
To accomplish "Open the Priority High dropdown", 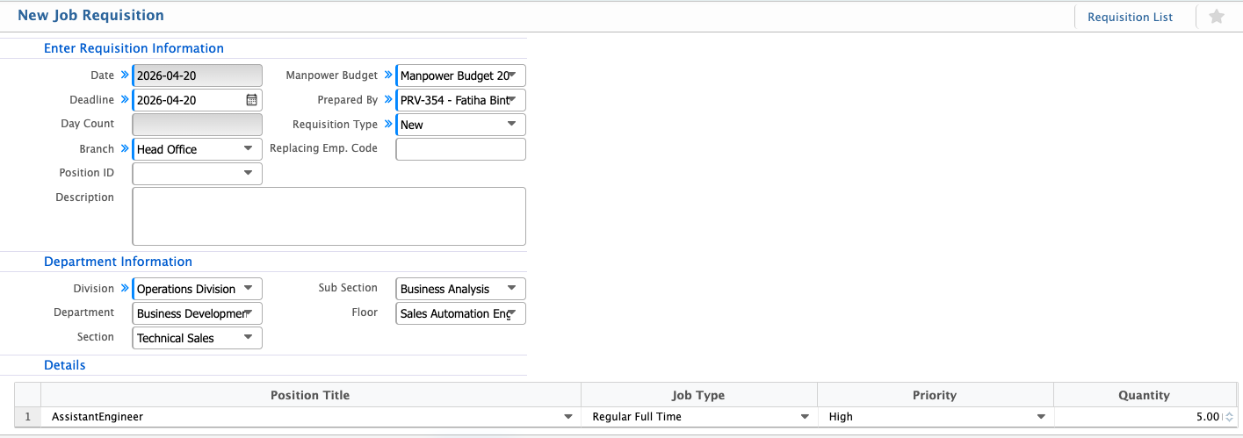I will pos(936,417).
